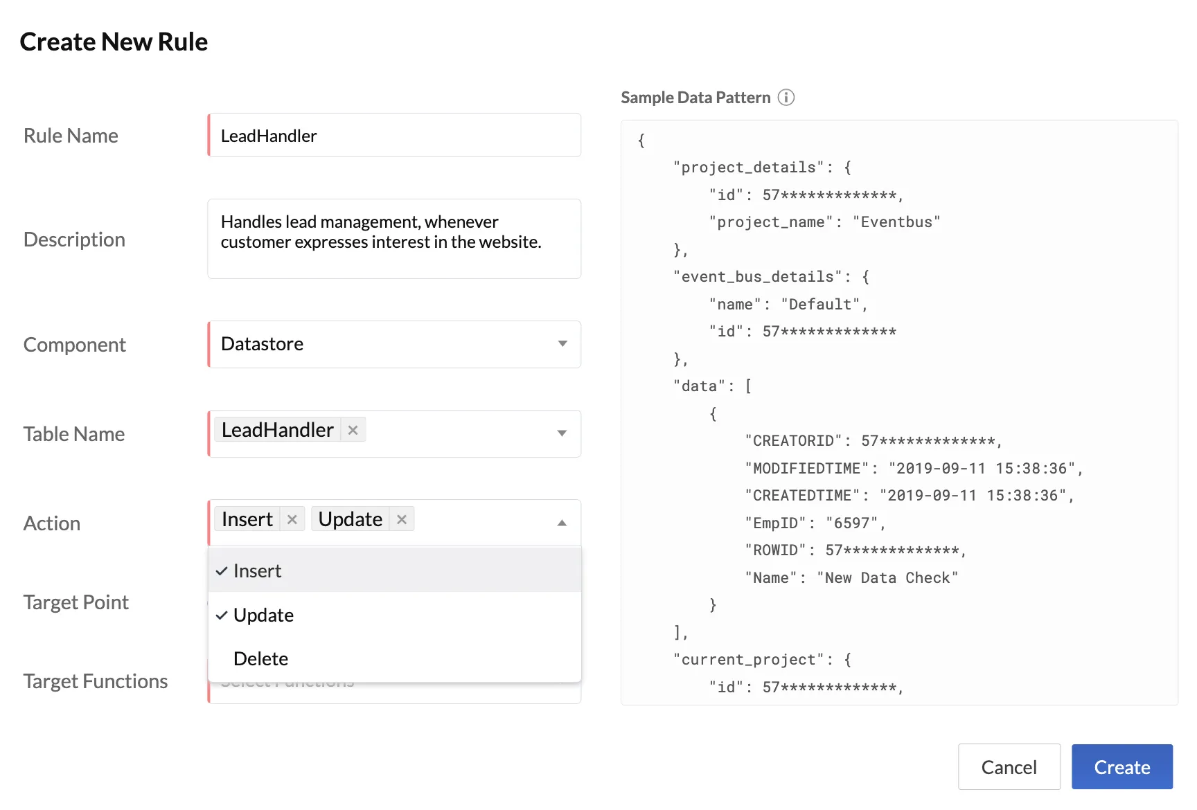Open the Table Name dropdown arrow
This screenshot has height=810, width=1197.
pos(562,433)
